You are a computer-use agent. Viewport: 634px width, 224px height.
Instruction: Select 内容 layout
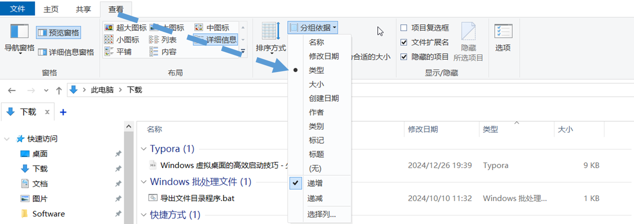[x=163, y=52]
